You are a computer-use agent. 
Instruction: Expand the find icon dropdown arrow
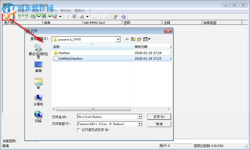[49, 17]
